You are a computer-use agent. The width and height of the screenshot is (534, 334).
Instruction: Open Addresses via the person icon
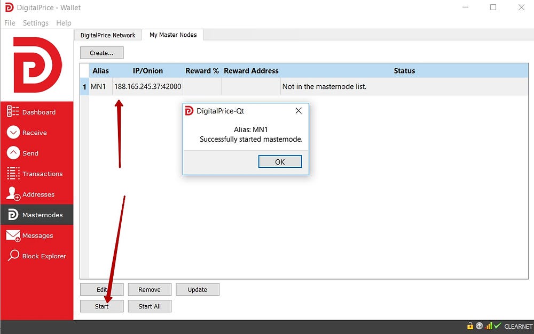coord(13,194)
